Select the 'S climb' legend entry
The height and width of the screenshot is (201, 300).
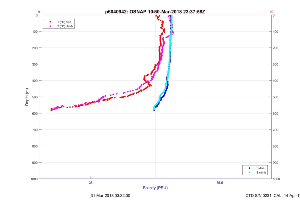[261, 172]
